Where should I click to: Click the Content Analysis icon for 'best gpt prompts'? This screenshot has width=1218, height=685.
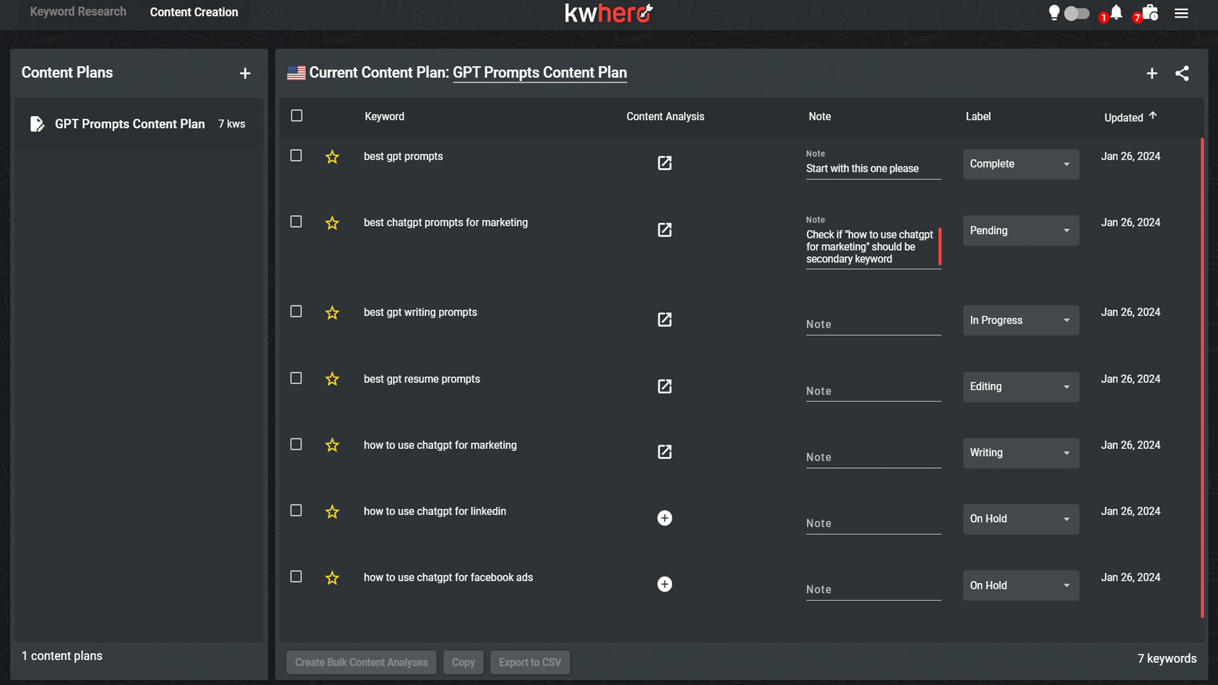click(665, 163)
